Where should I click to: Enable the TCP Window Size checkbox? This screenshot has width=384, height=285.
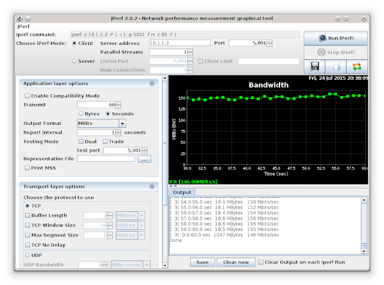28,225
